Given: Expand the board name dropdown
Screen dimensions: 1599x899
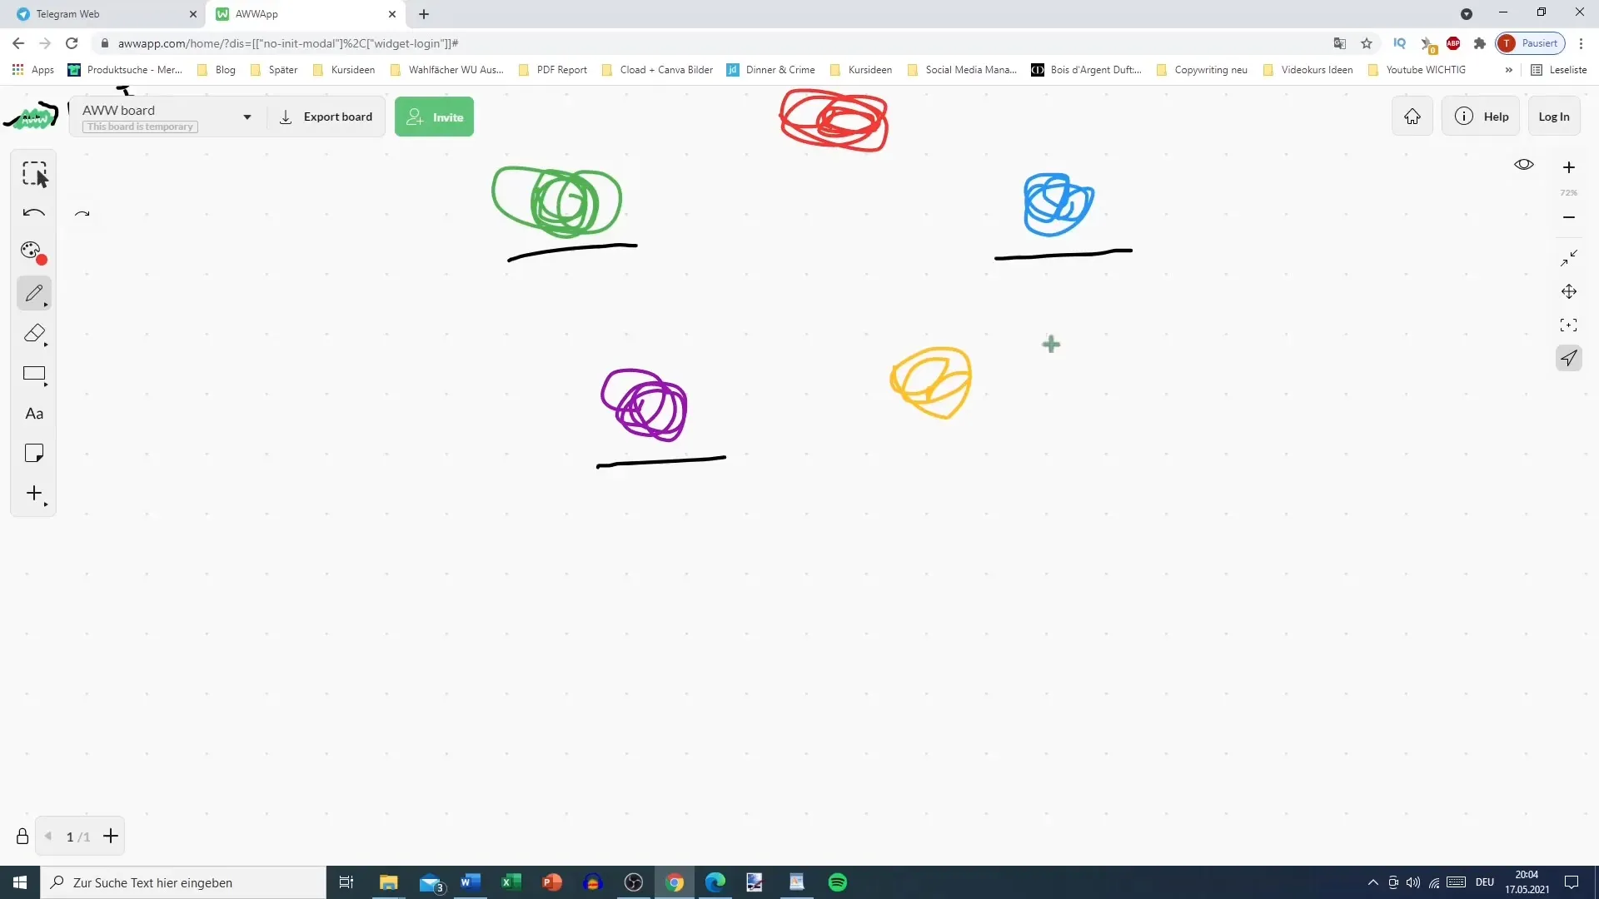Looking at the screenshot, I should click(x=246, y=117).
